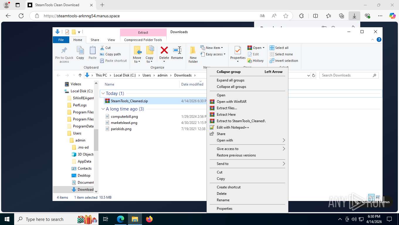Go up one folder level arrow

pyautogui.click(x=80, y=75)
